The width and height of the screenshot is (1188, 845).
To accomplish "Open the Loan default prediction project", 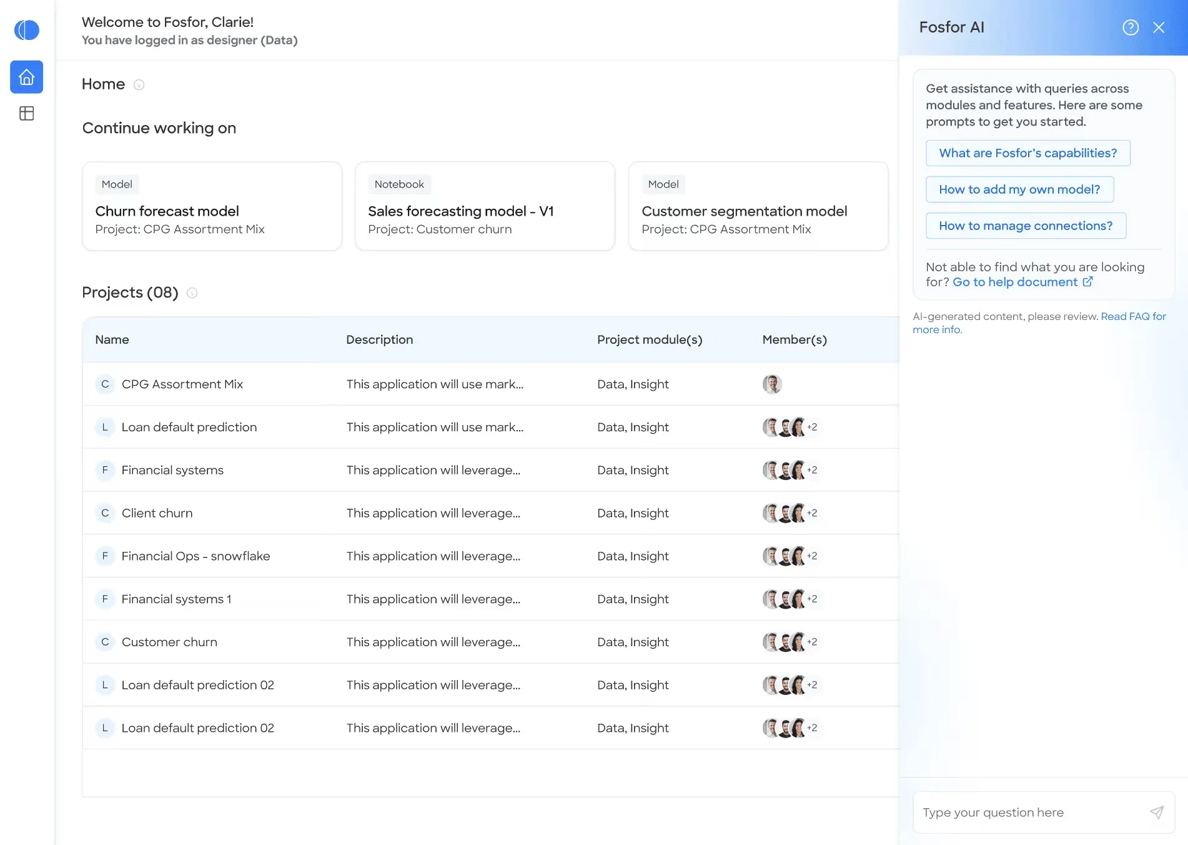I will 189,427.
